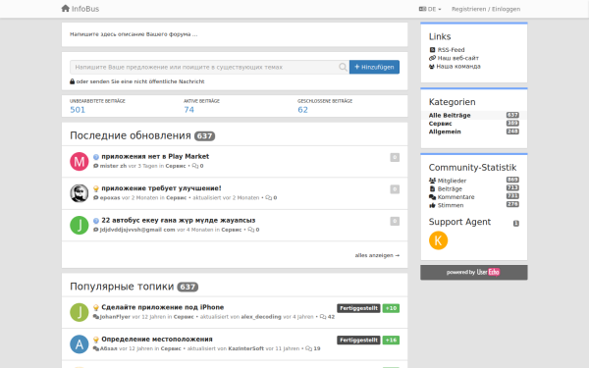The image size is (589, 368).
Task: Open Наша команда link
Action: tap(458, 67)
